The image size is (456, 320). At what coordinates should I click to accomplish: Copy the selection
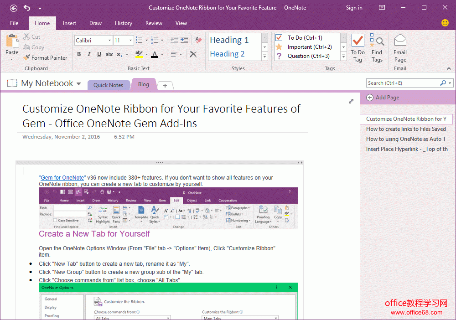[x=33, y=47]
